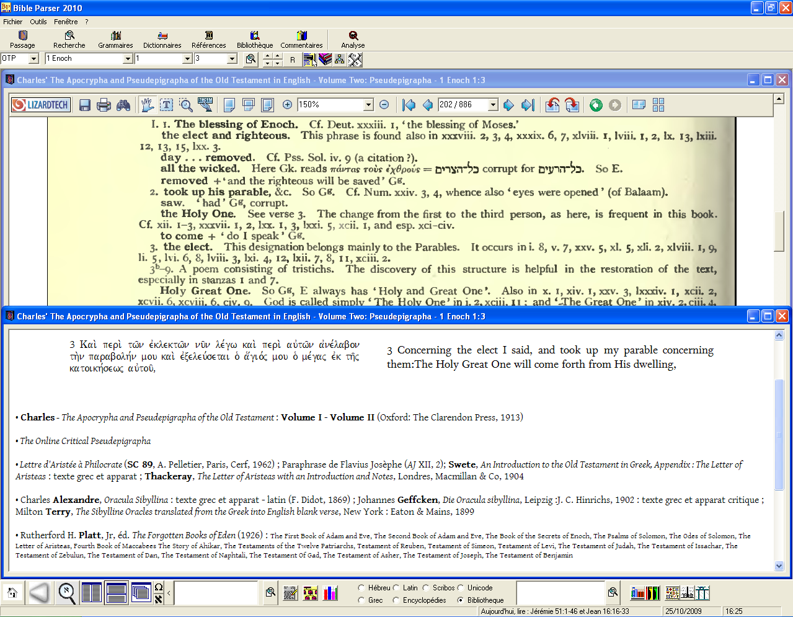
Task: Open the Grammaires tool
Action: [x=115, y=40]
